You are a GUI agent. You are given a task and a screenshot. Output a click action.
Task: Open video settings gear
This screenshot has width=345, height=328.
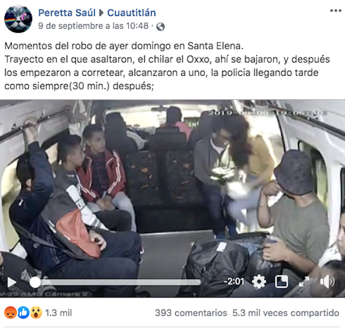tap(259, 281)
